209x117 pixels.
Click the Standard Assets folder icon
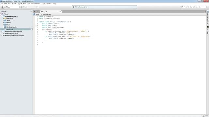coord(5,27)
